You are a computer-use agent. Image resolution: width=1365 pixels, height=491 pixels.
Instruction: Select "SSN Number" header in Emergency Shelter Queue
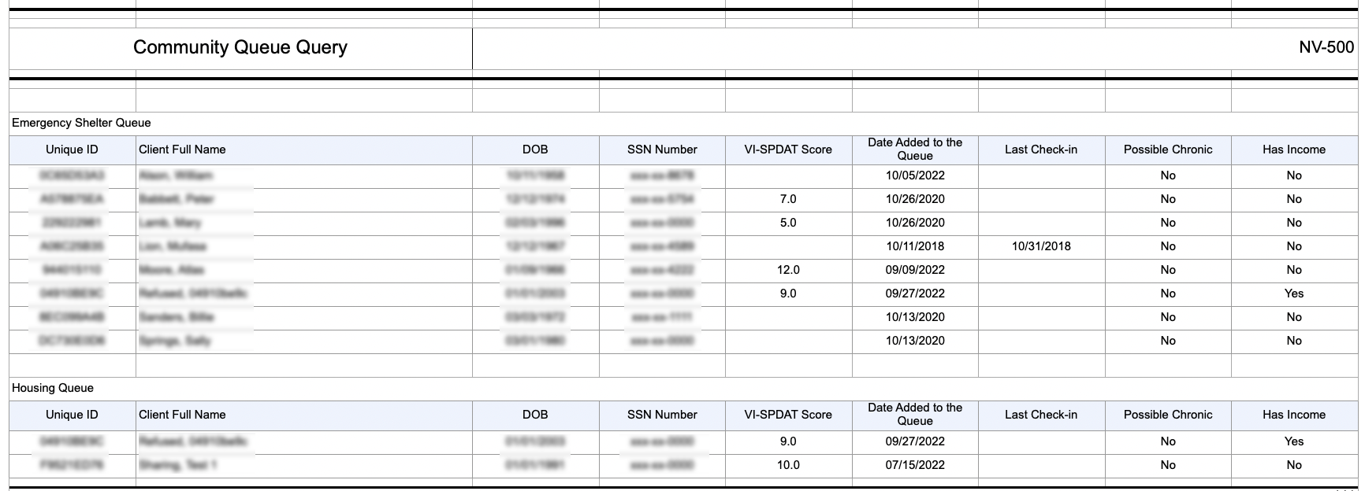pyautogui.click(x=662, y=150)
